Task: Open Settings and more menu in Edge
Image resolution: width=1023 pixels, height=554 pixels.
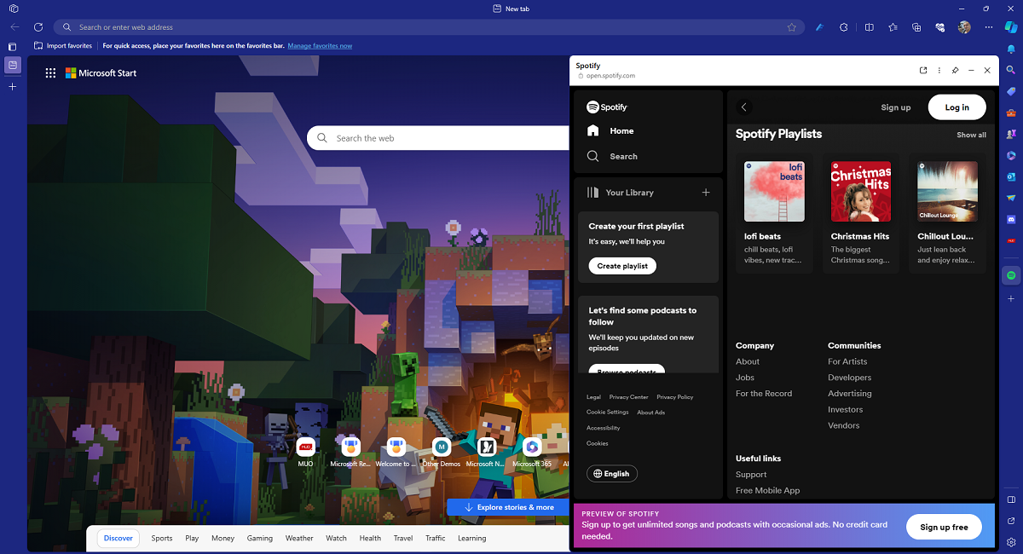Action: pyautogui.click(x=989, y=27)
